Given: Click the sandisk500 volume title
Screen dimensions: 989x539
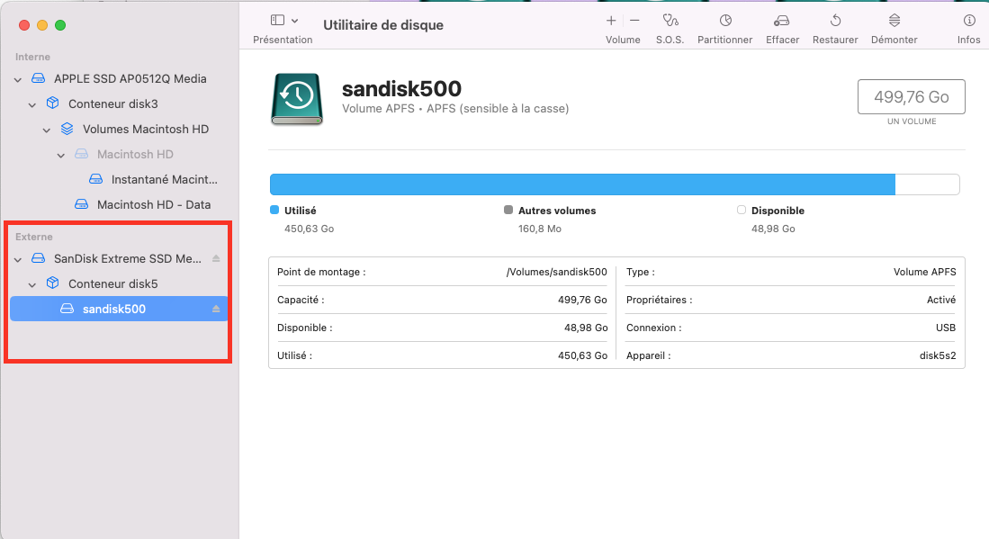Looking at the screenshot, I should (x=401, y=89).
